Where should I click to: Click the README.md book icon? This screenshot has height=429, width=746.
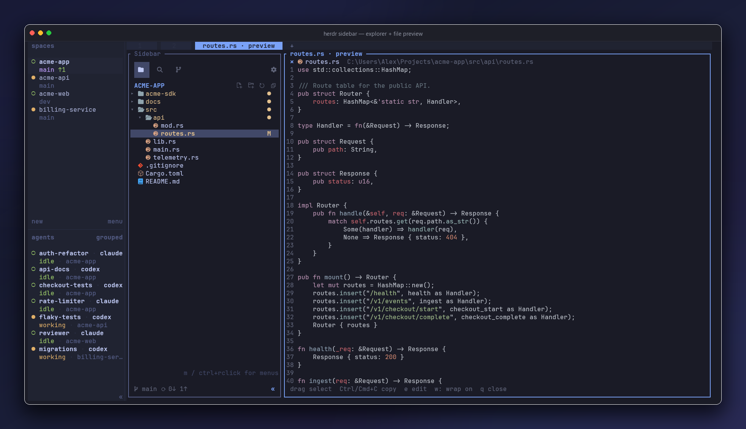coord(140,182)
